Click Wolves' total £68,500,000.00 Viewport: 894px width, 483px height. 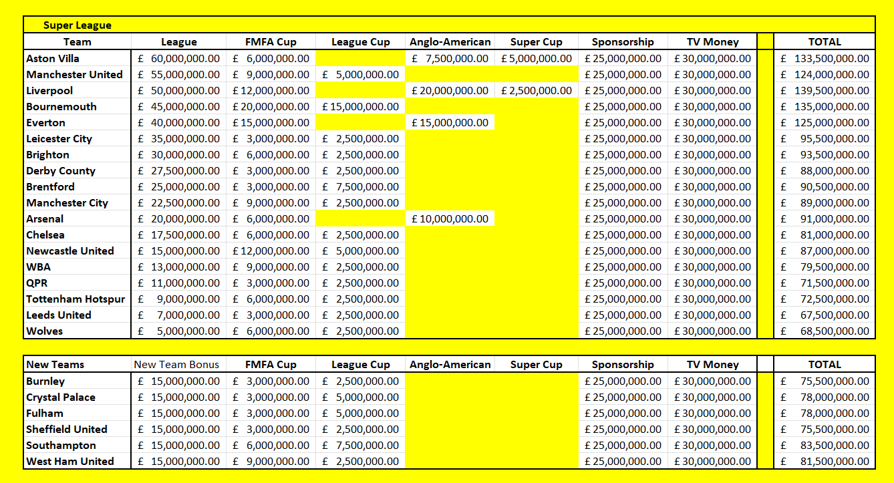click(x=825, y=331)
